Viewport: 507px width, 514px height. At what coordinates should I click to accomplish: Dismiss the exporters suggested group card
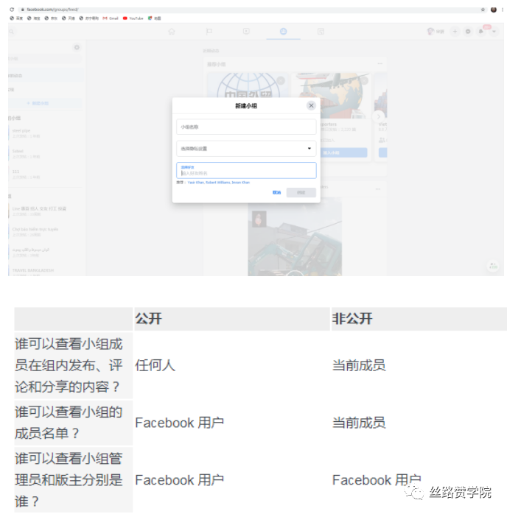pyautogui.click(x=364, y=80)
